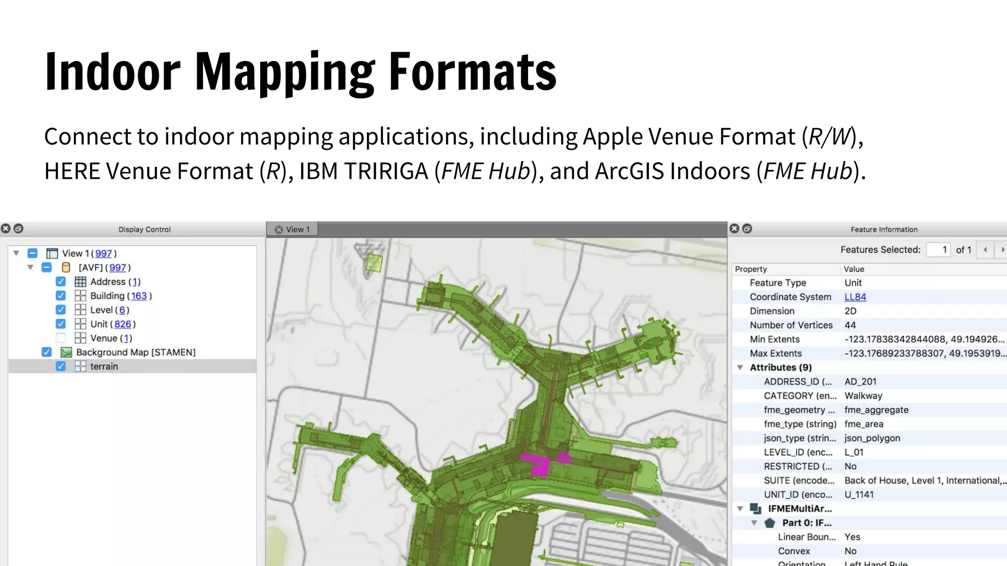Click the Part 0 polygon icon
The height and width of the screenshot is (566, 1007).
770,523
